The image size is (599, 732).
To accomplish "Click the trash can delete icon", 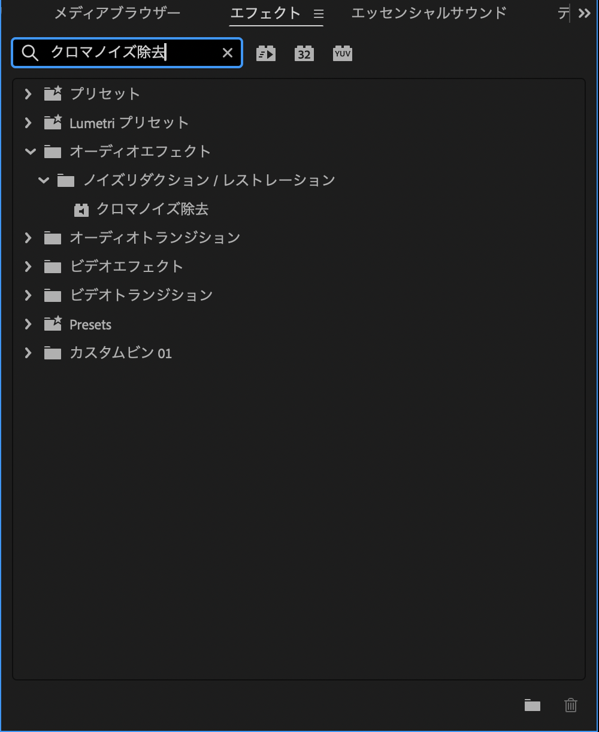I will tap(571, 705).
